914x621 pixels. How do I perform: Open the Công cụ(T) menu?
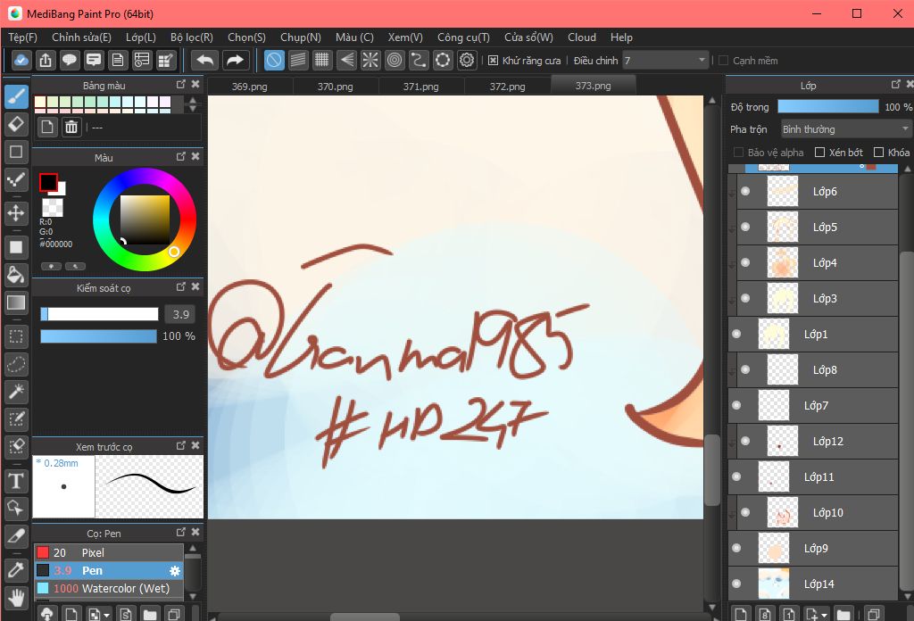[463, 37]
